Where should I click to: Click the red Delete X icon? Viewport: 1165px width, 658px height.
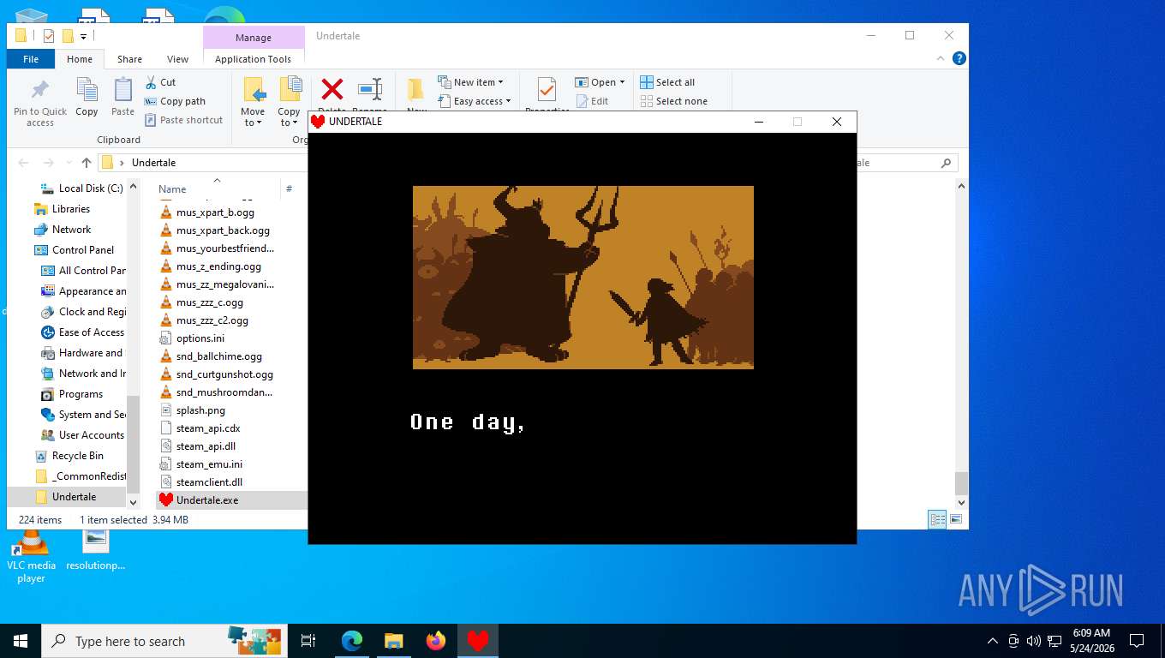click(332, 89)
